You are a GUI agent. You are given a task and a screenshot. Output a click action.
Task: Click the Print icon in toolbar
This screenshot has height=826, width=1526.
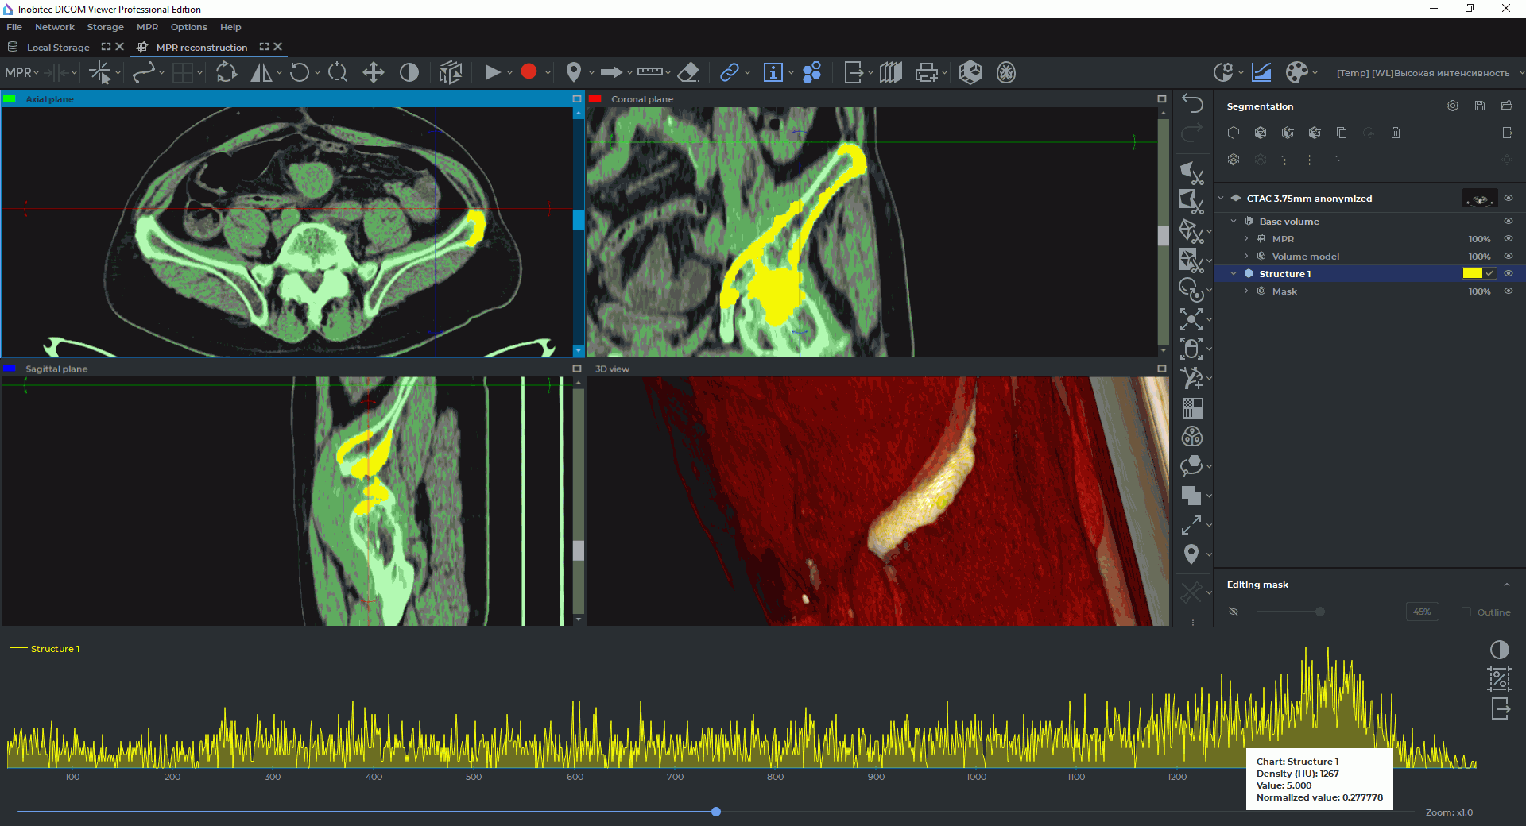coord(926,72)
